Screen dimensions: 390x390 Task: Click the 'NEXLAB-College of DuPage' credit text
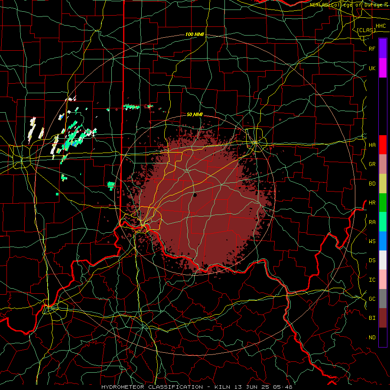[346, 5]
